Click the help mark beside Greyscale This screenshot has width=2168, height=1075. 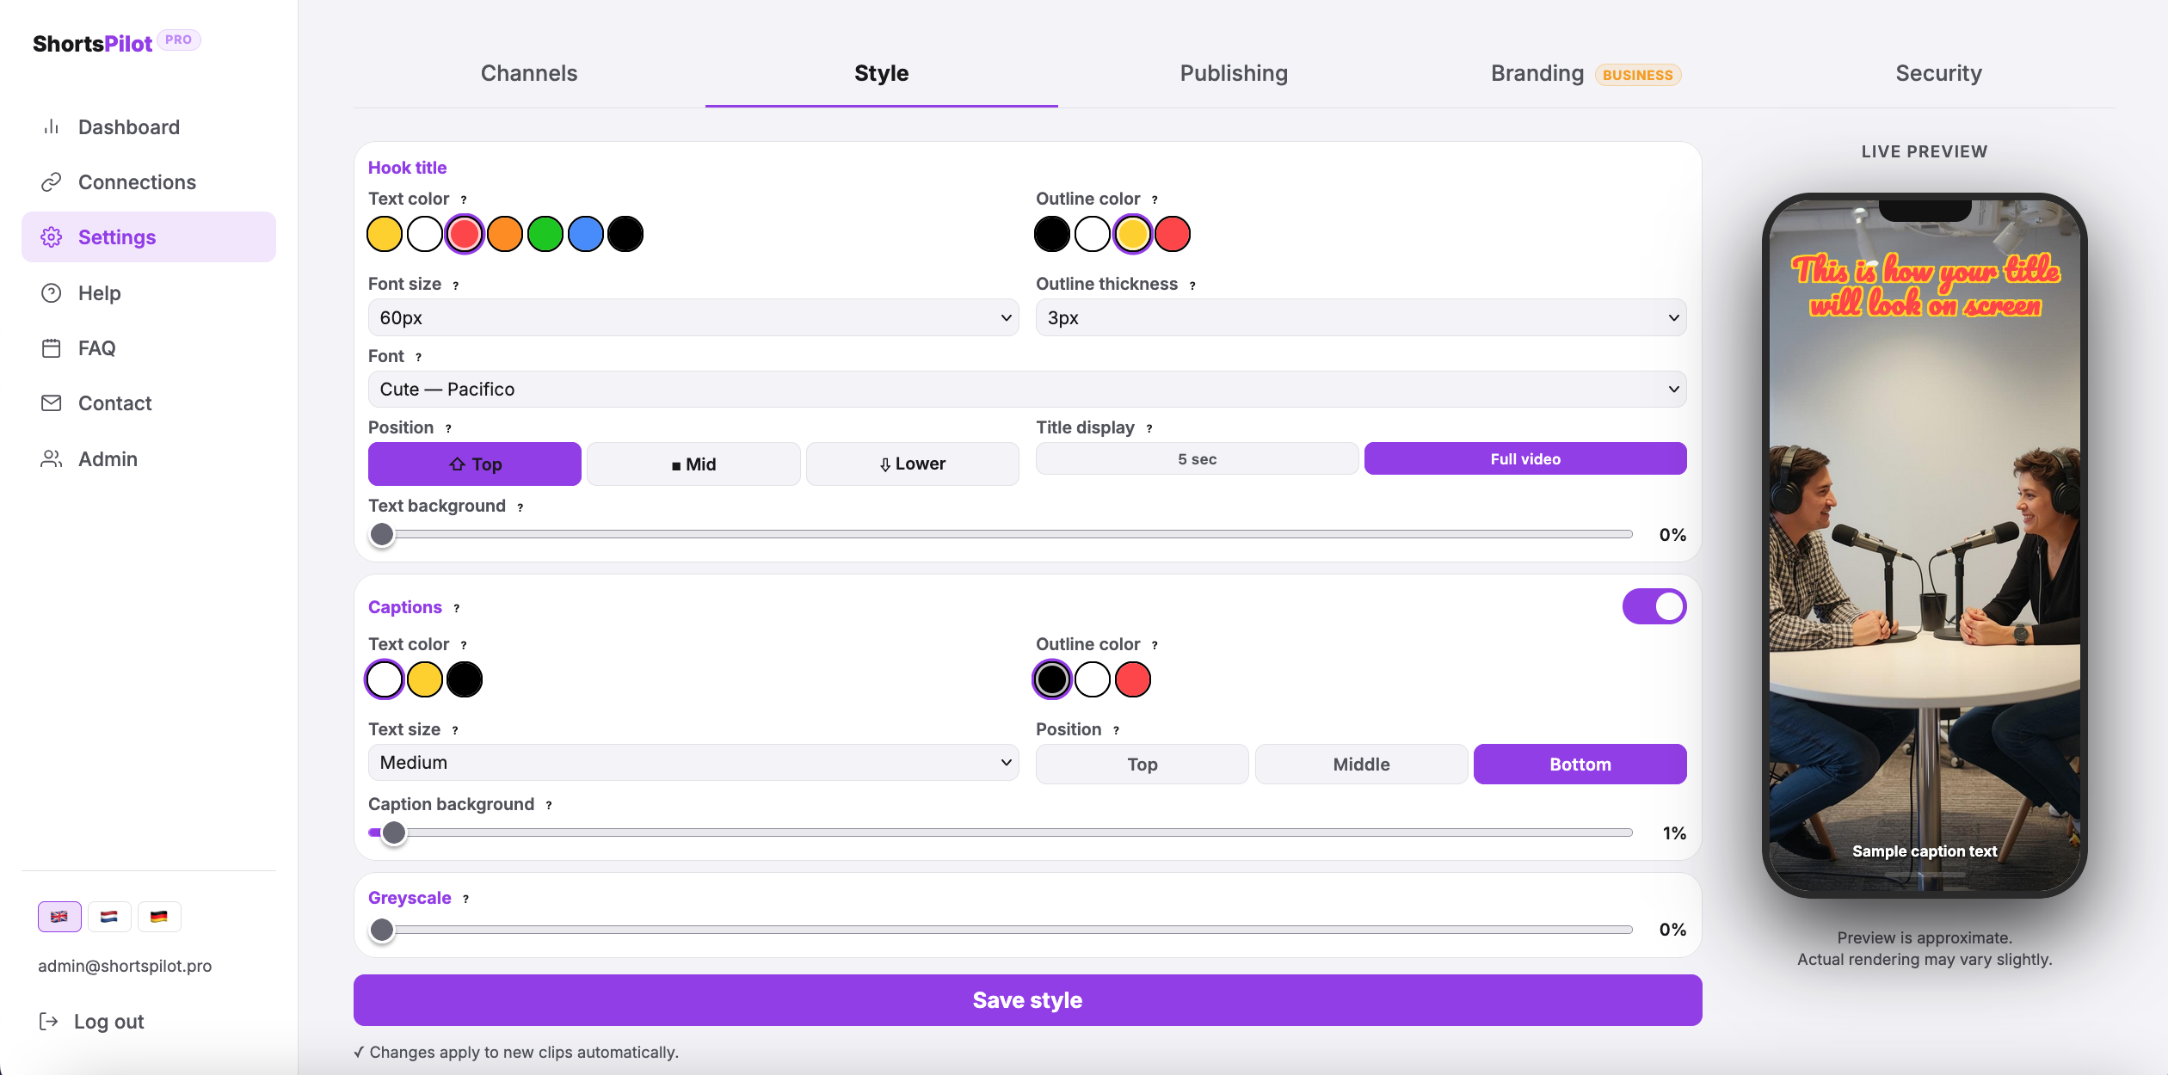[465, 900]
